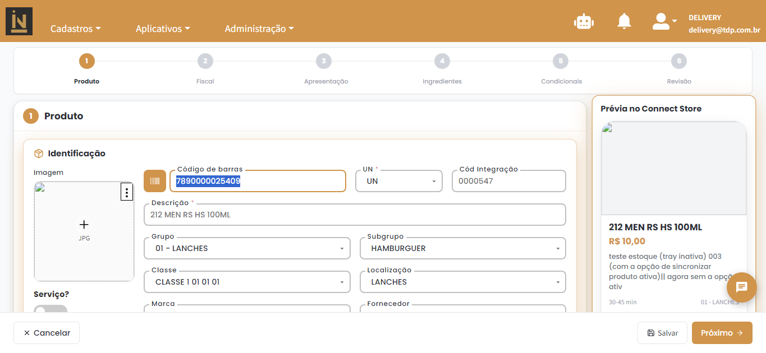
Task: Click the R$ 10,00 price in preview
Action: [x=627, y=241]
